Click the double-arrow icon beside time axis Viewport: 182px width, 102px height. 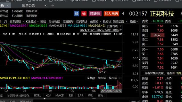tap(137, 91)
